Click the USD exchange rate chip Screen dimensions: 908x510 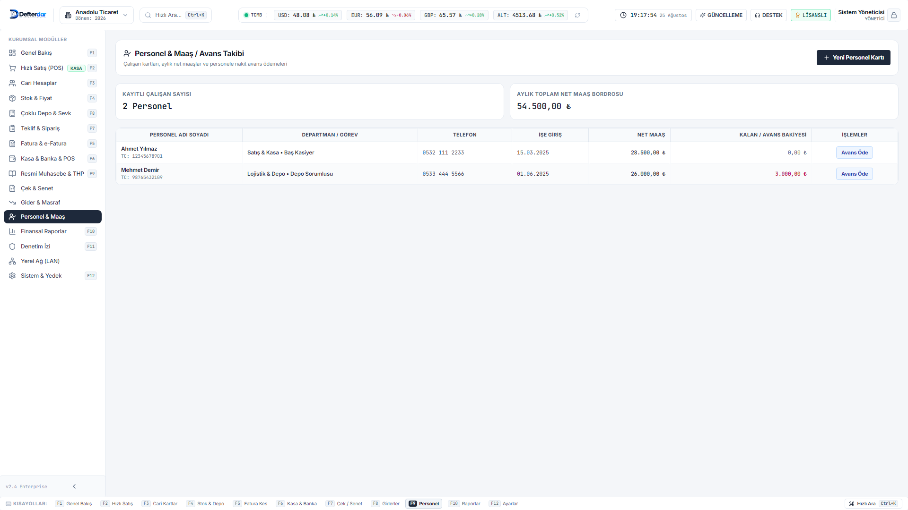[x=308, y=15]
